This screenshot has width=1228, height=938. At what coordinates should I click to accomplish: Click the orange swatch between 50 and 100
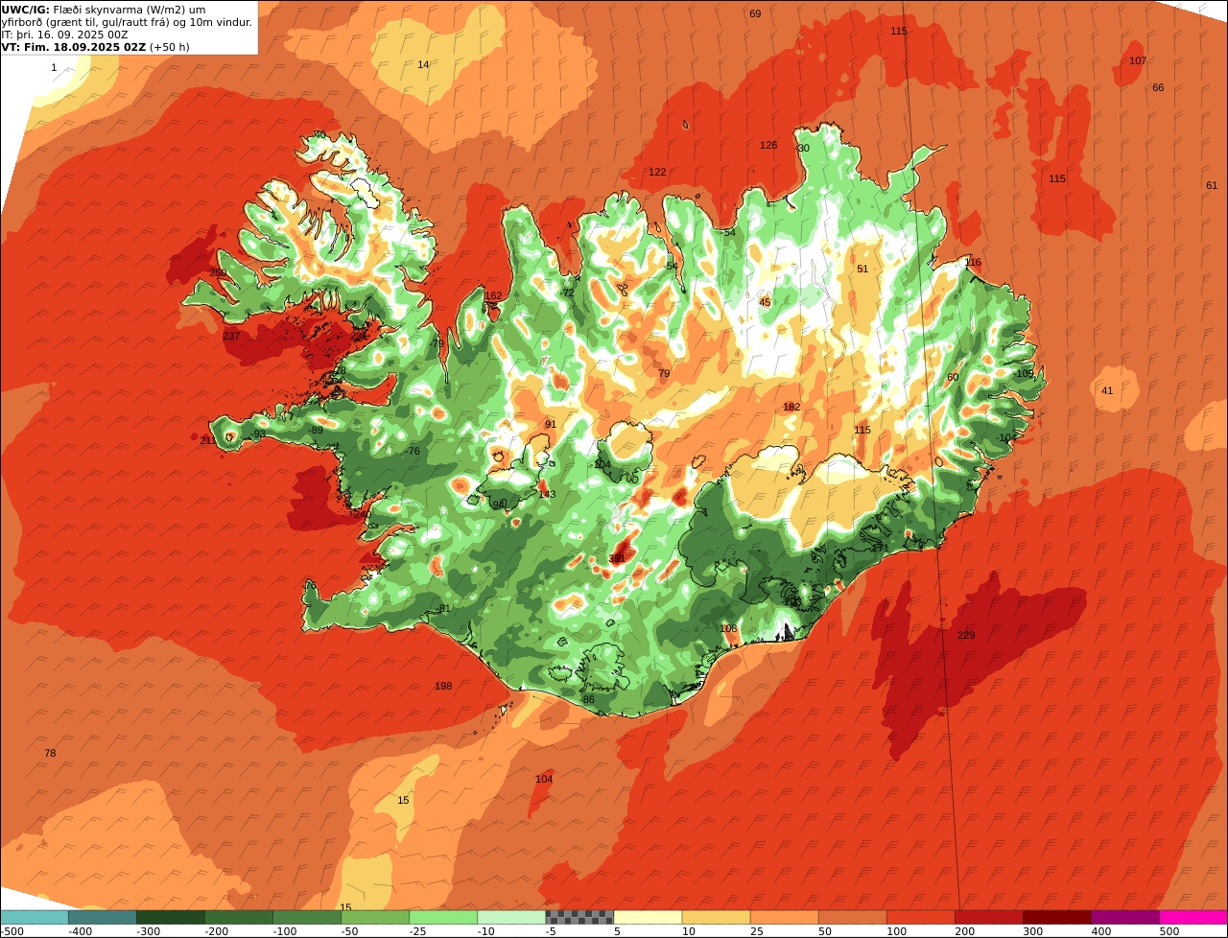tap(852, 917)
